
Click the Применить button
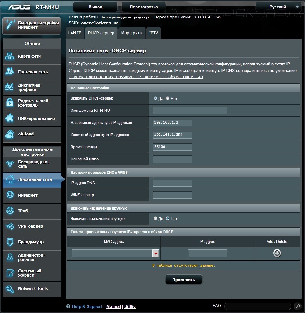tap(184, 280)
